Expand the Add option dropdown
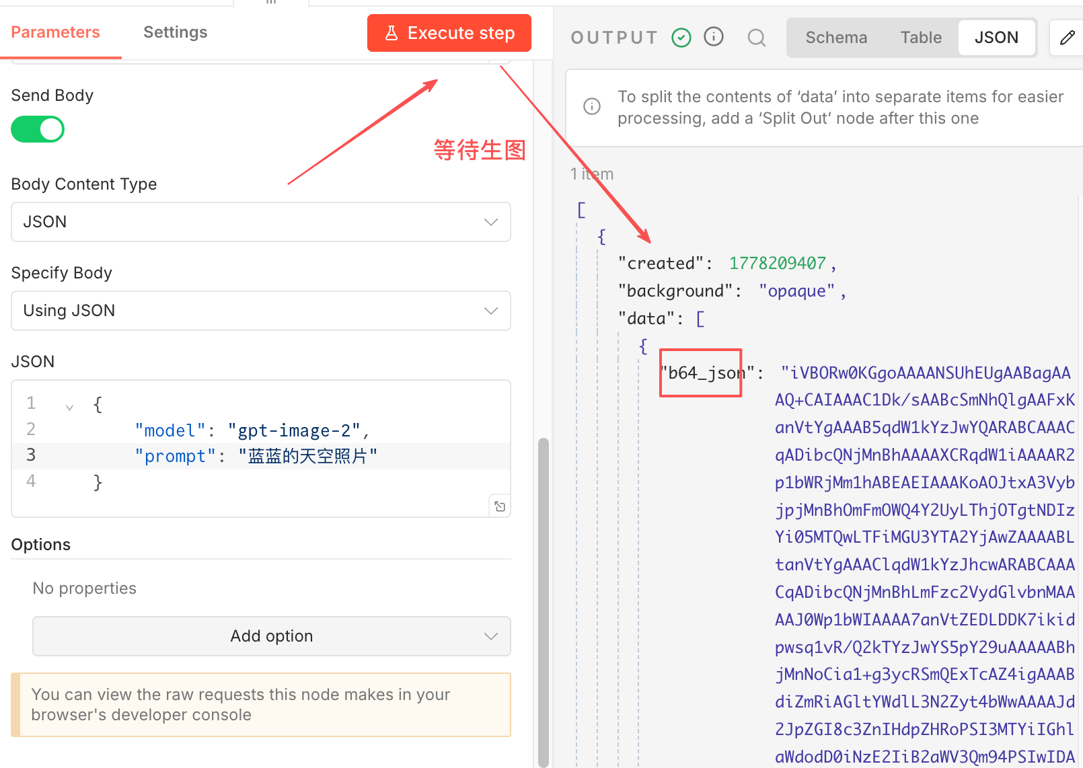The height and width of the screenshot is (768, 1083). (272, 636)
